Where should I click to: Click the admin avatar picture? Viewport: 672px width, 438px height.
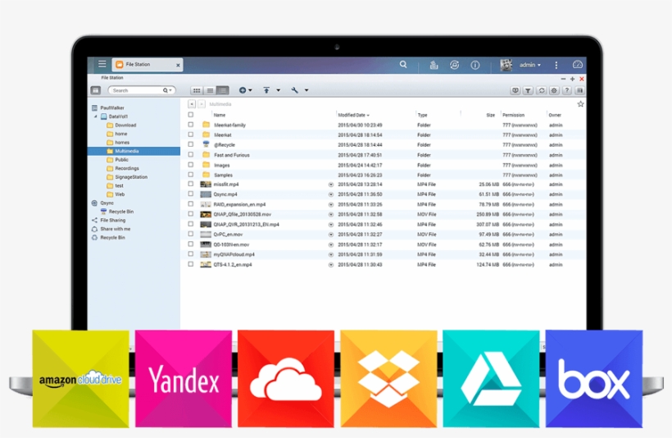506,65
